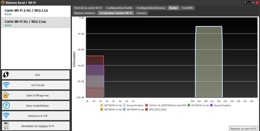
Task: Select the Radar tab
Action: [x=173, y=8]
